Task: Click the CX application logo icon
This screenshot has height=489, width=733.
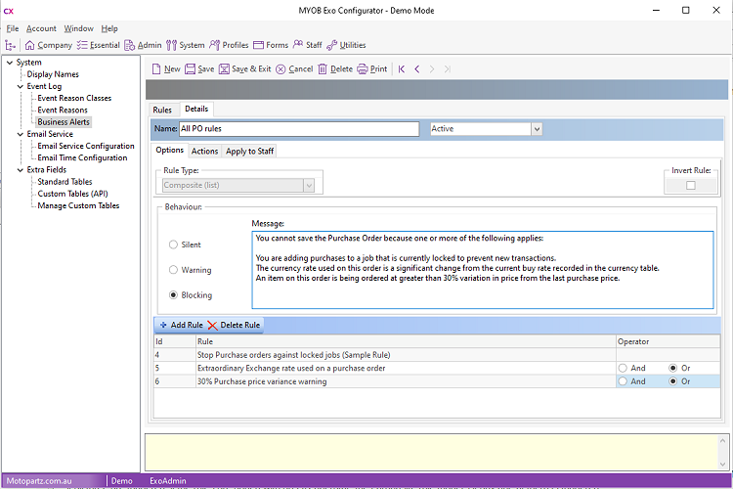Action: (x=9, y=11)
